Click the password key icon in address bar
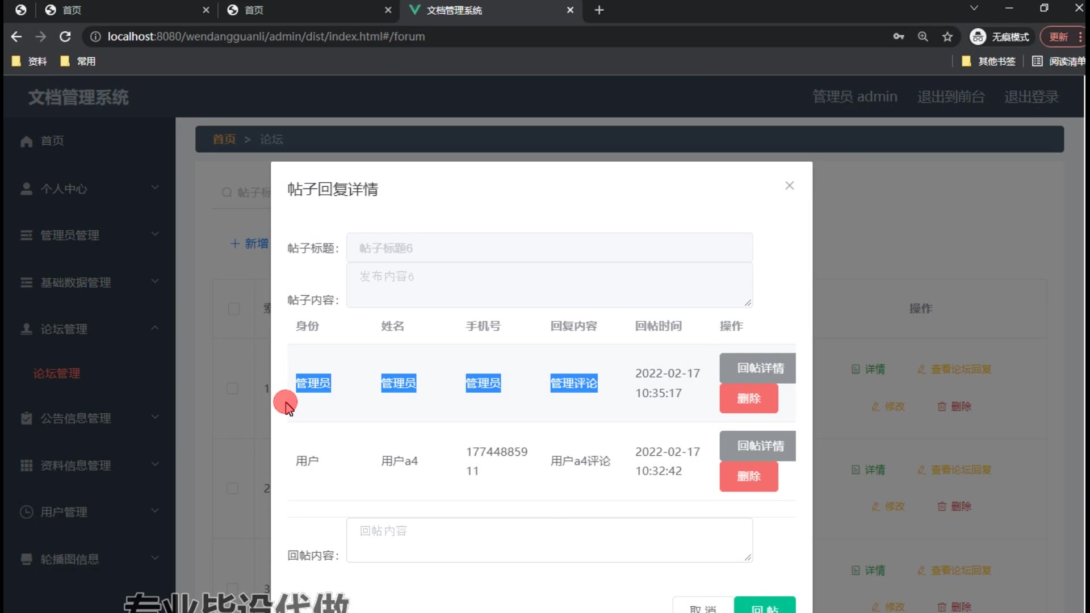 pyautogui.click(x=898, y=37)
